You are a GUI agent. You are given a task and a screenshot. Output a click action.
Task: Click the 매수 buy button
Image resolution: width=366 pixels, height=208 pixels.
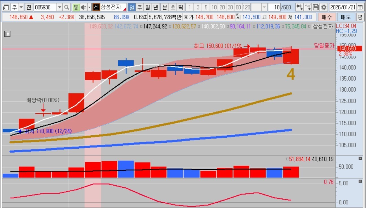point(327,17)
